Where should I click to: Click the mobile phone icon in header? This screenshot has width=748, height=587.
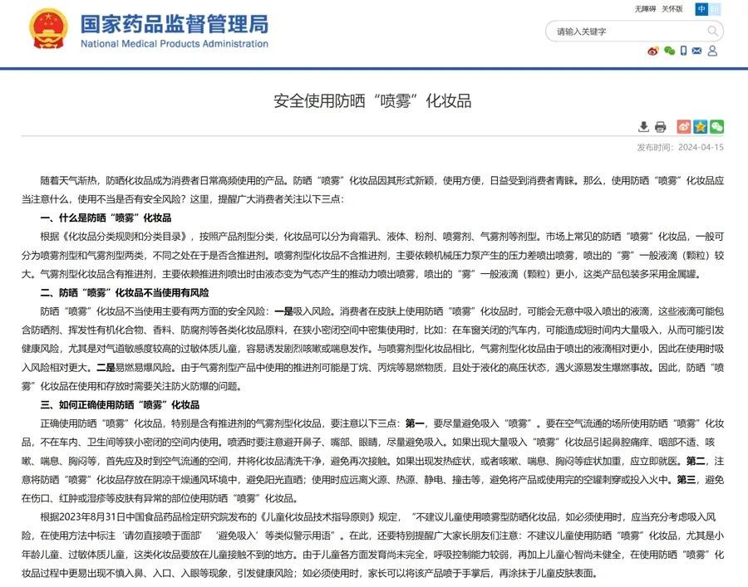point(684,51)
